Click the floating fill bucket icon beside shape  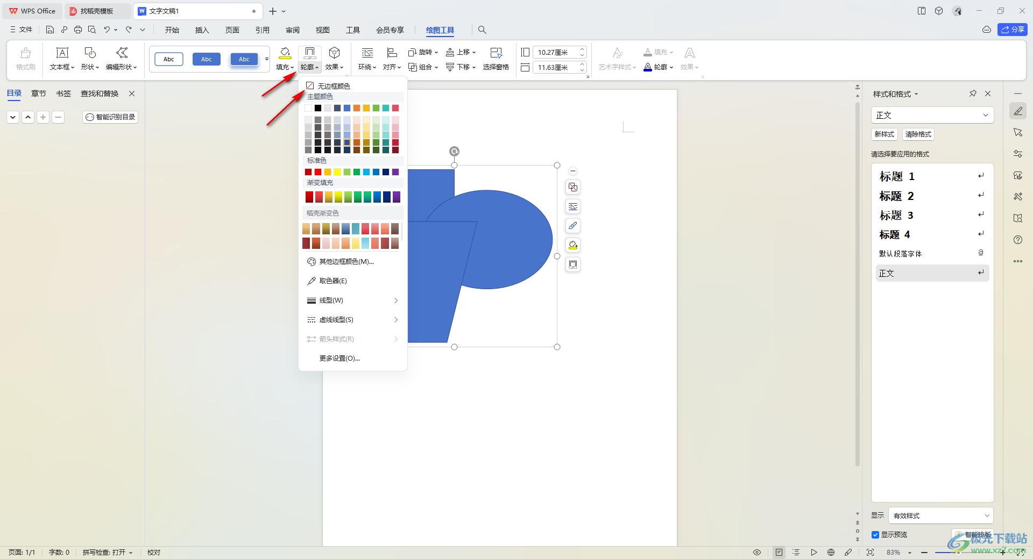point(573,245)
